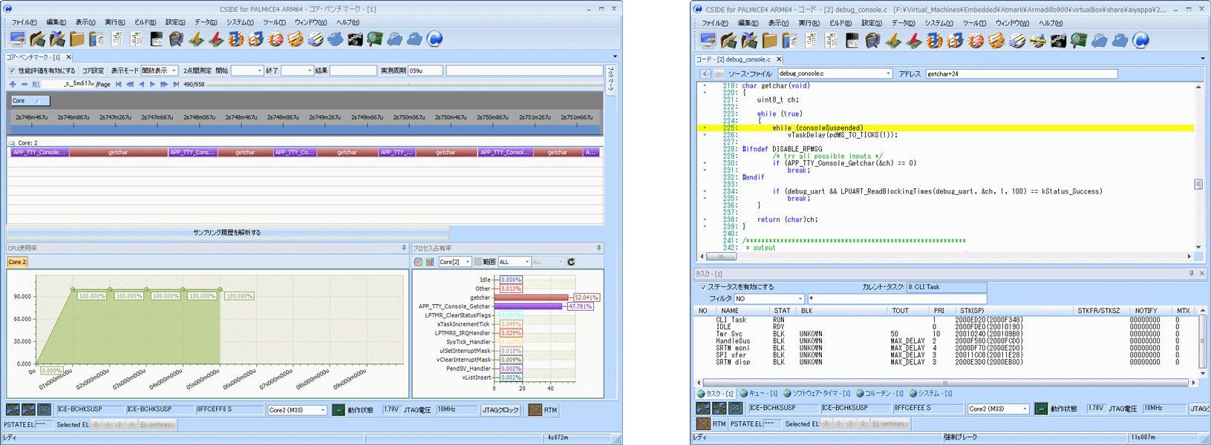Click RTM icon in right window status bar
Screen dimensions: 1211x445
pos(703,423)
